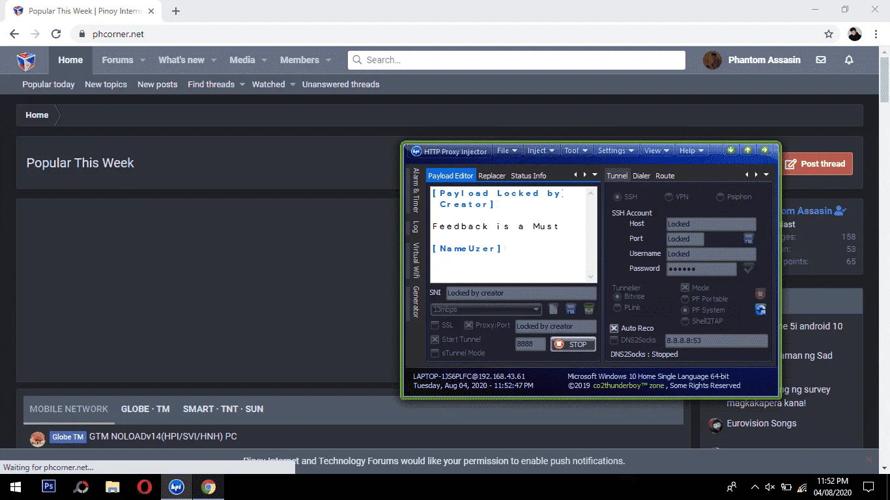Screen dimensions: 890x500
Task: Expand the Find threads dropdown
Action: click(x=242, y=85)
